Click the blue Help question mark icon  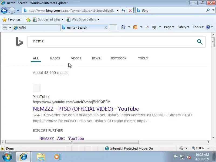(208, 27)
